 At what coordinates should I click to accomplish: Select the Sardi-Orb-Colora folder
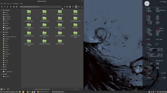point(60,42)
